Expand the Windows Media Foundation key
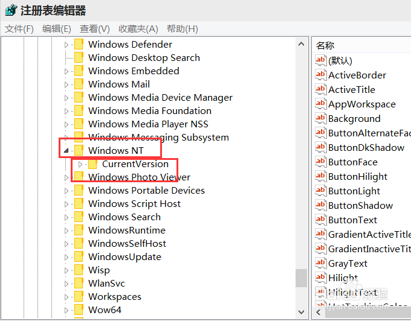Screen dimensions: 411x321 pos(66,111)
